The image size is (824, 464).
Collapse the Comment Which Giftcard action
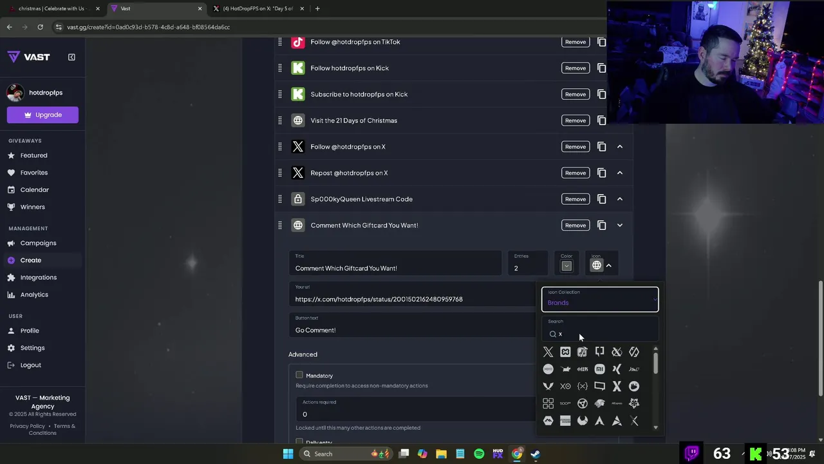coord(620,226)
